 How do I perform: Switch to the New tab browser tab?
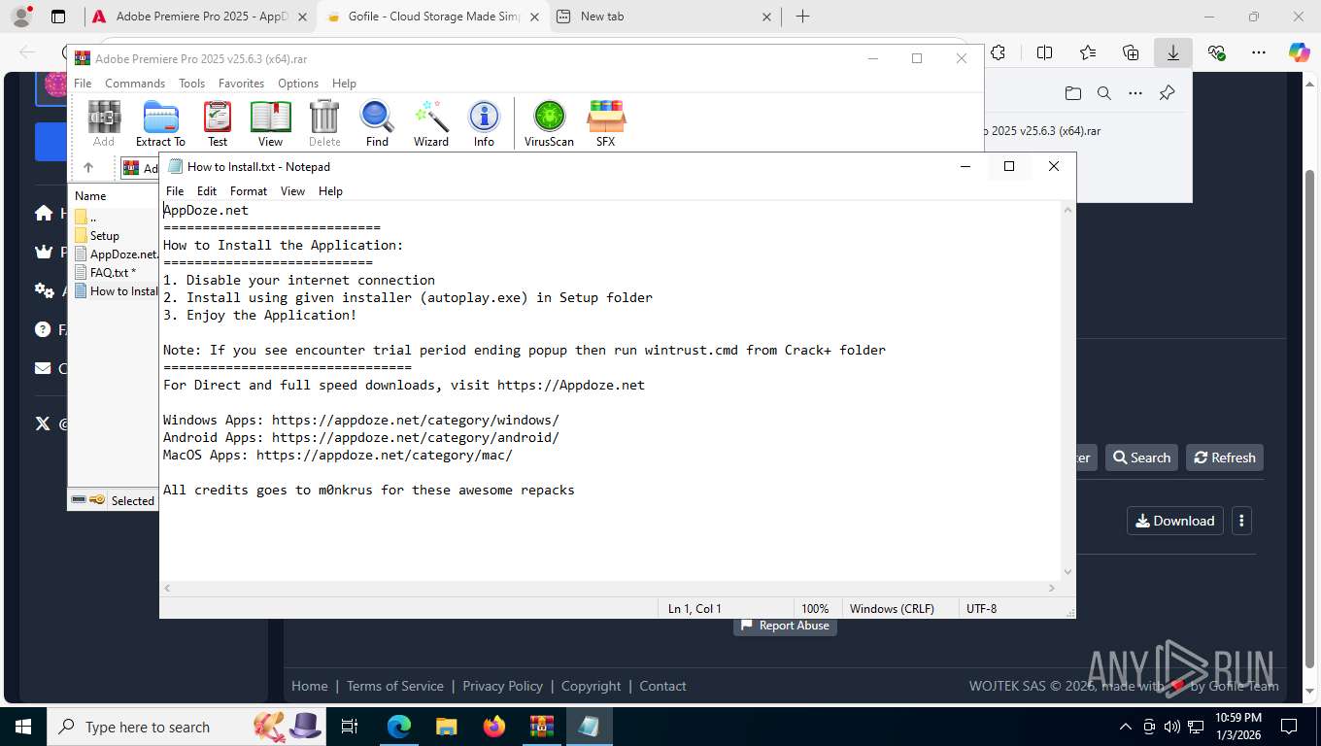[x=664, y=17]
